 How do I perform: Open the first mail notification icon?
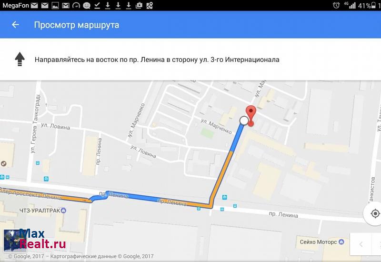(34, 5)
